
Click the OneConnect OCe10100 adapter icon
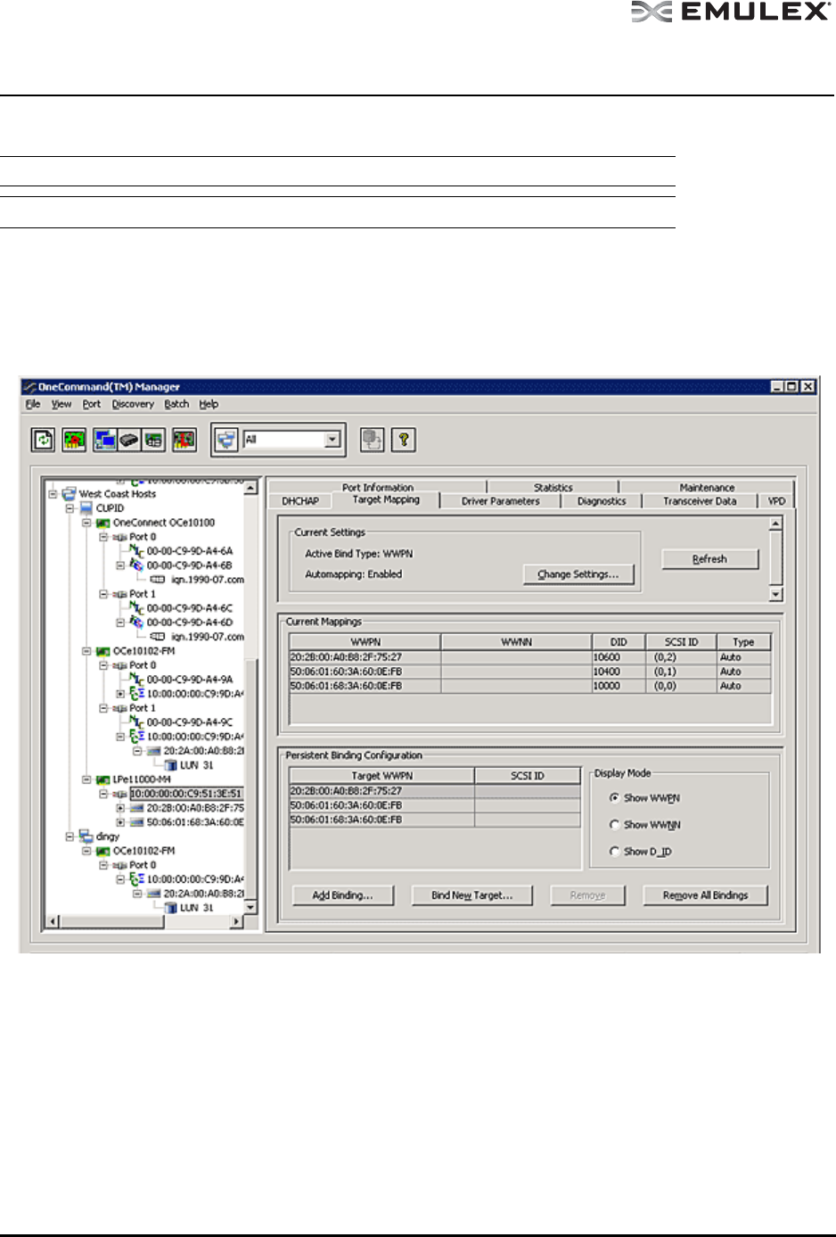(103, 523)
